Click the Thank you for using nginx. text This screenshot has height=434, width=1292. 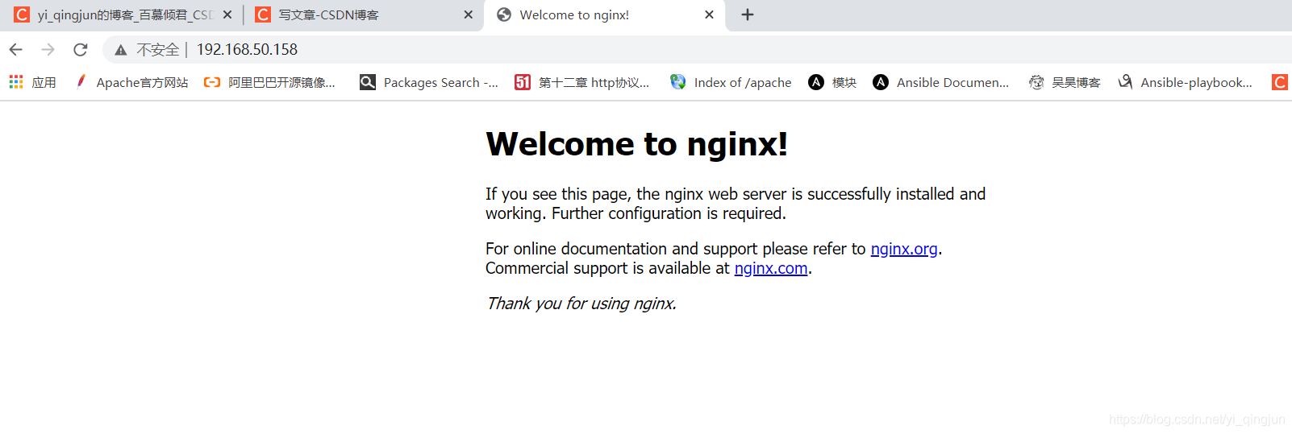[x=581, y=304]
